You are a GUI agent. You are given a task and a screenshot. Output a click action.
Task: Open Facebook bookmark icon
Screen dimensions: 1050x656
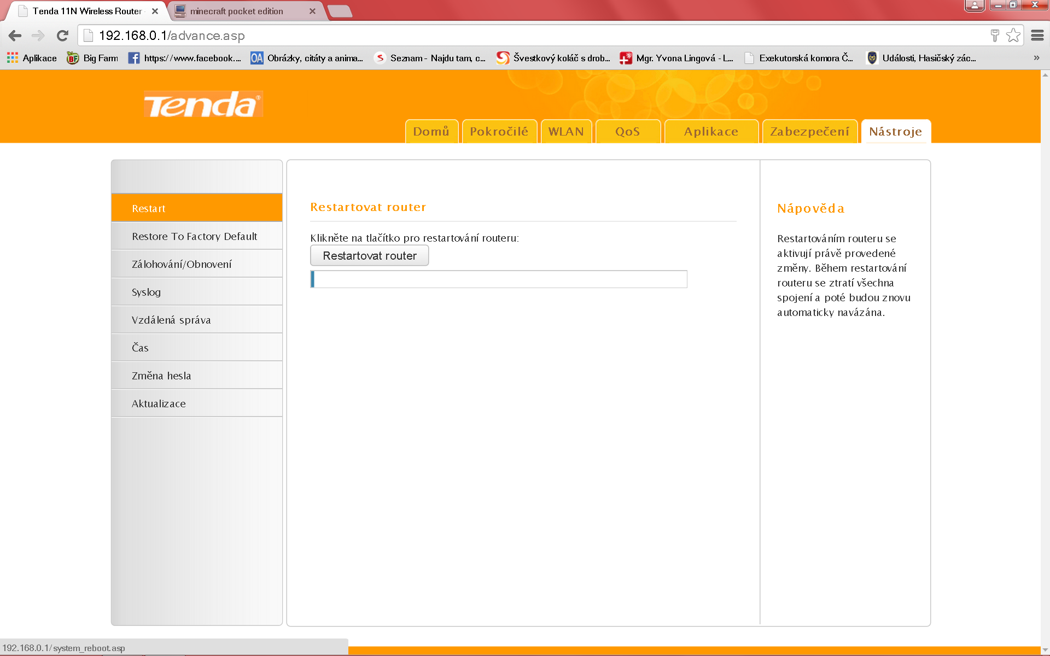134,58
